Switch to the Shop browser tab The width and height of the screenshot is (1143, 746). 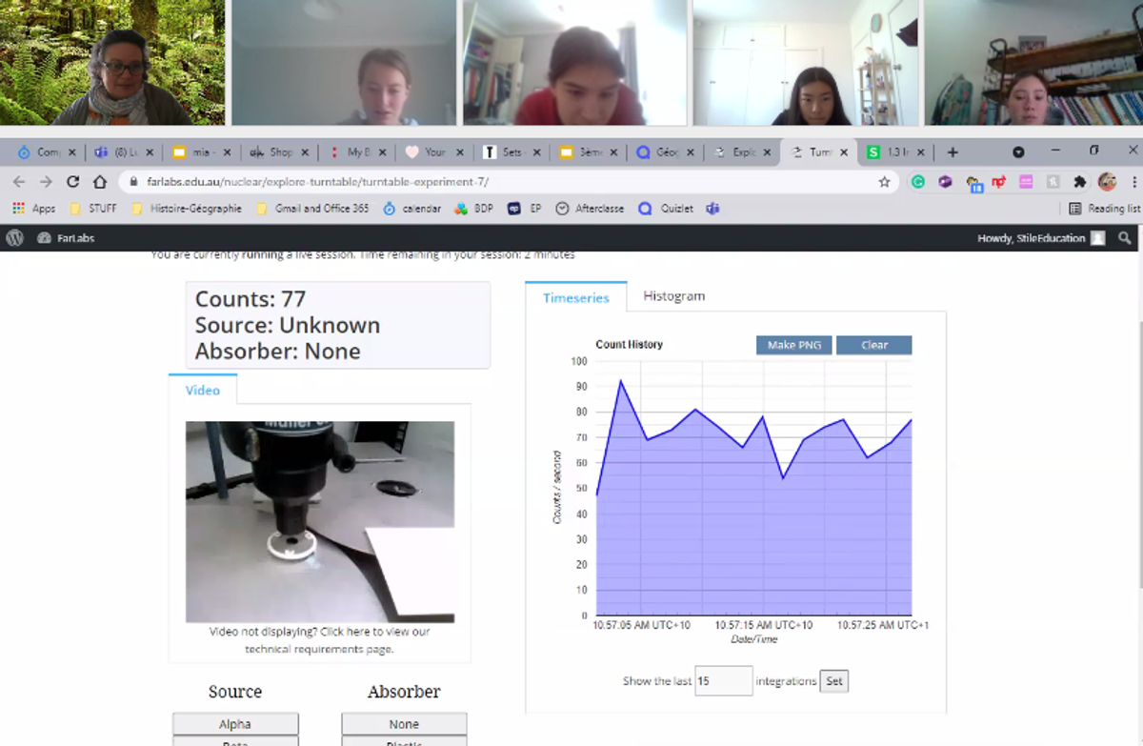click(x=280, y=152)
